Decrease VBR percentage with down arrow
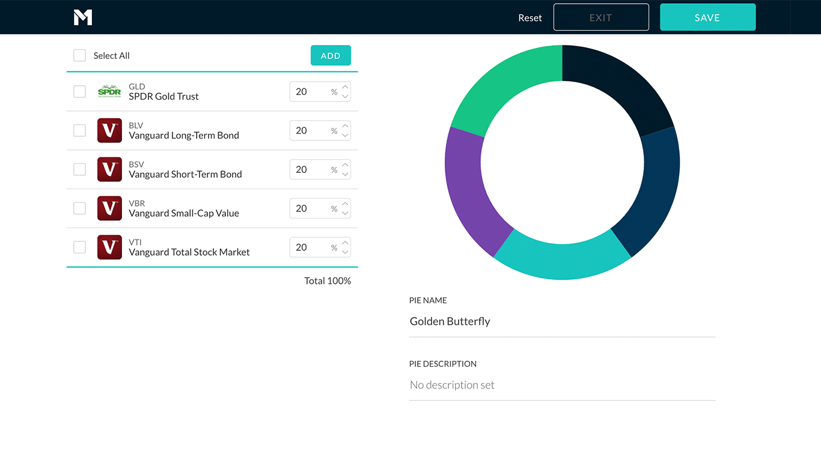Viewport: 821px width, 461px height. [x=345, y=213]
